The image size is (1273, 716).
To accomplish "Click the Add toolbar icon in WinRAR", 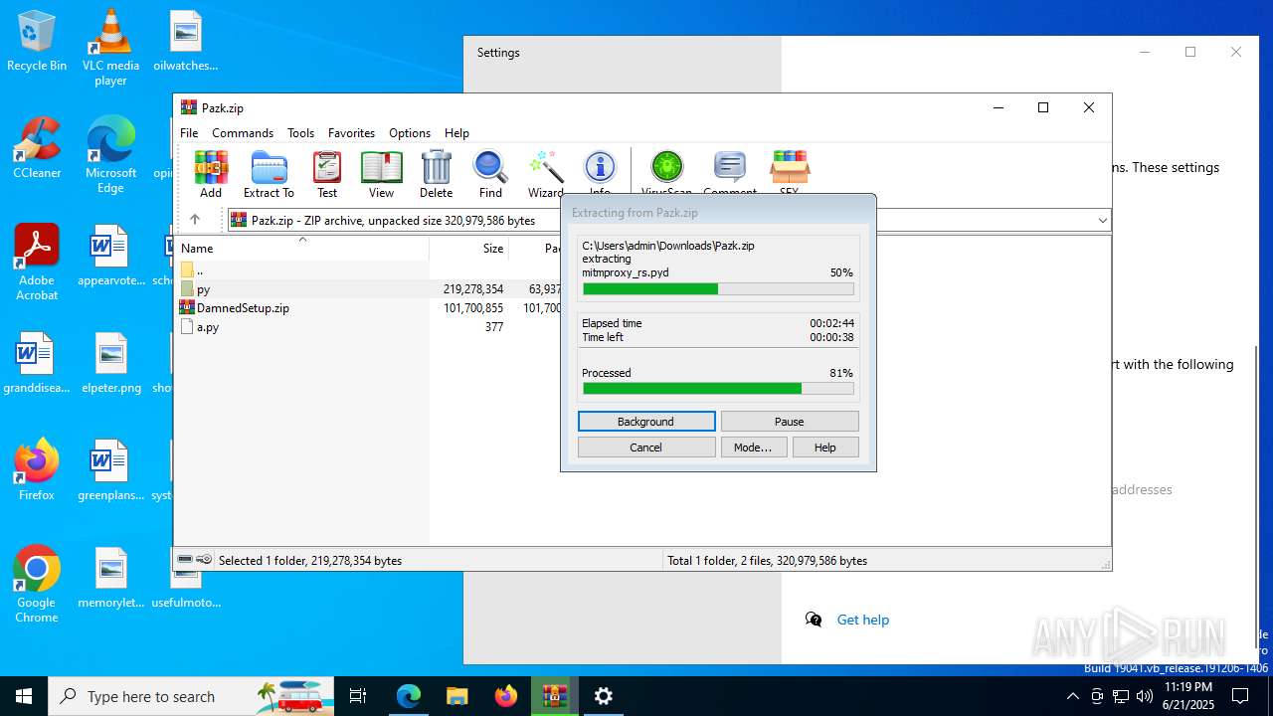I will pos(211,174).
